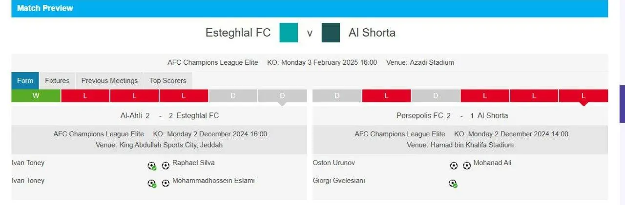Click goal icon next to Mohanad Ali

pyautogui.click(x=467, y=166)
